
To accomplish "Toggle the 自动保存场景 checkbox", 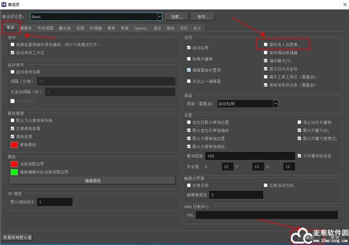I will click(13, 71).
